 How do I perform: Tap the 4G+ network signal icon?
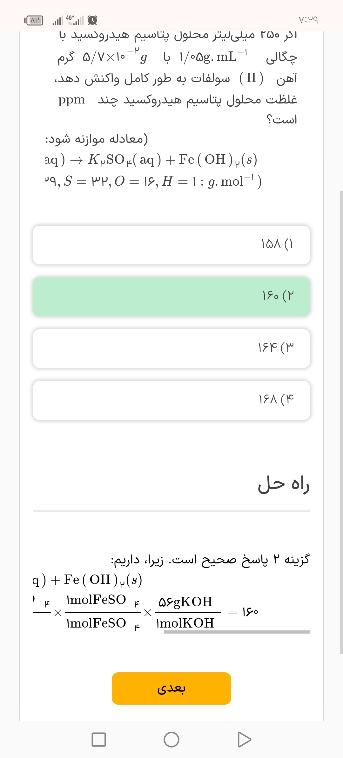pos(75,20)
